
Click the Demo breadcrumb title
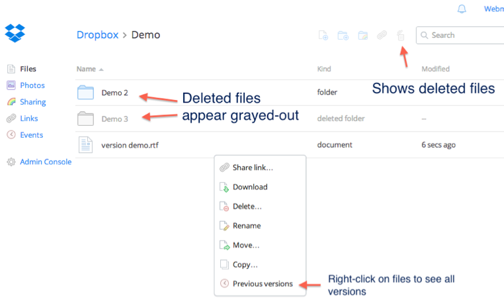pos(146,34)
